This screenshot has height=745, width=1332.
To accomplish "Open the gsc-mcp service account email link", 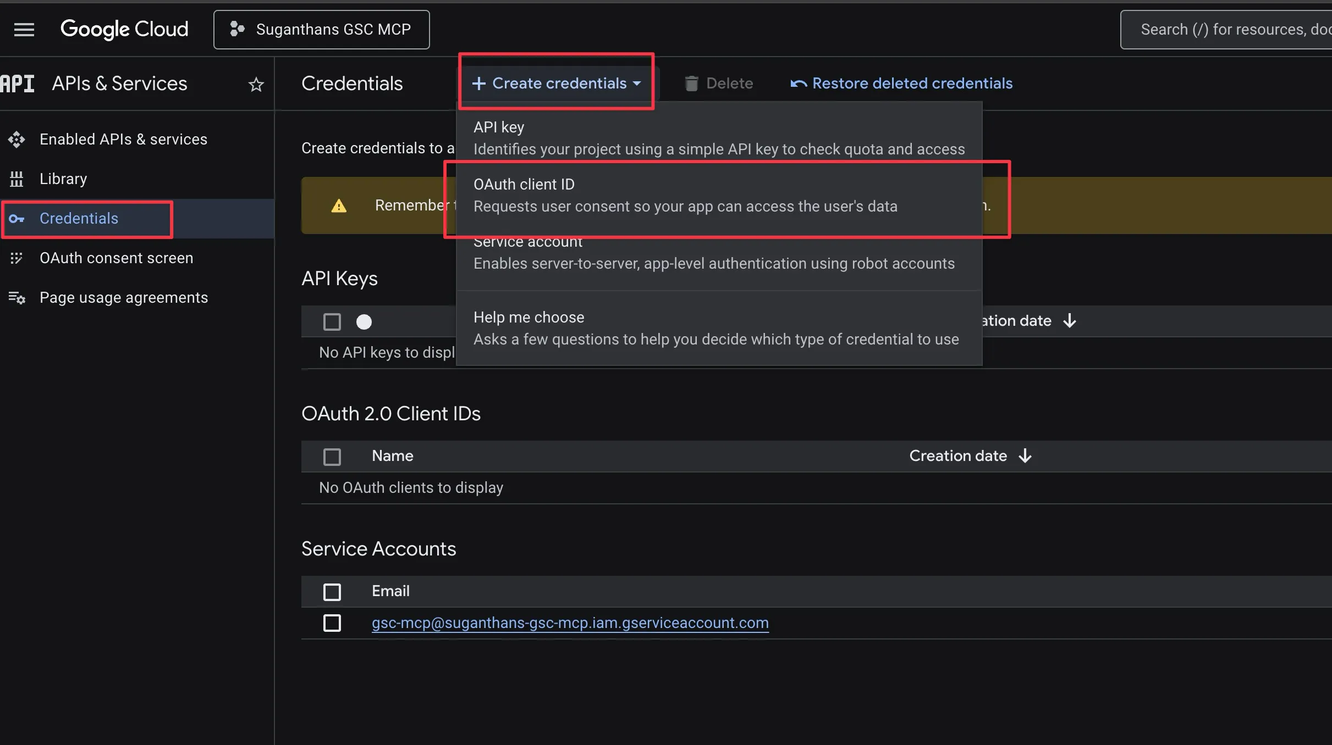I will 570,623.
